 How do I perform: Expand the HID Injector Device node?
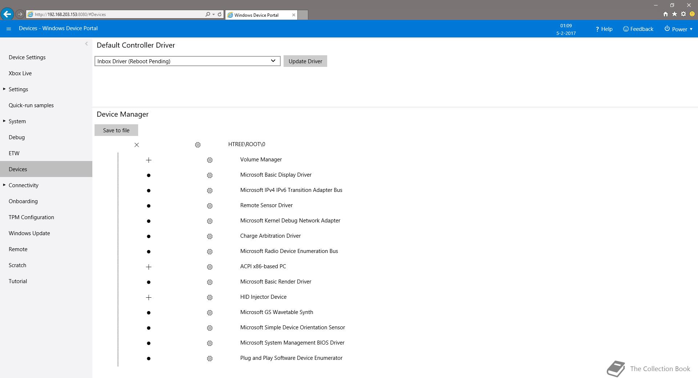pos(149,297)
